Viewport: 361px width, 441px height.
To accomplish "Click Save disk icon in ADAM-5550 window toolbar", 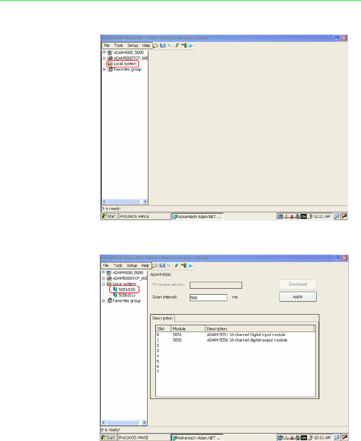I will [162, 266].
